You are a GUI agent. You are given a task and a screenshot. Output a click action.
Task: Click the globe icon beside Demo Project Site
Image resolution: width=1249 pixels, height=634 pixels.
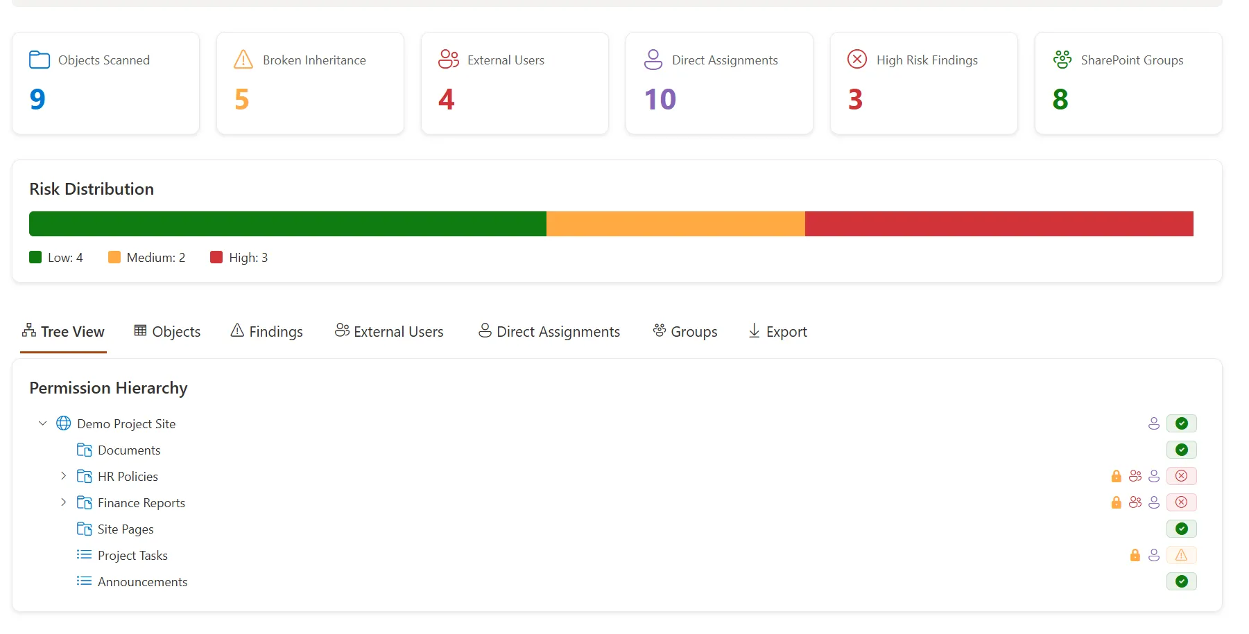(63, 423)
